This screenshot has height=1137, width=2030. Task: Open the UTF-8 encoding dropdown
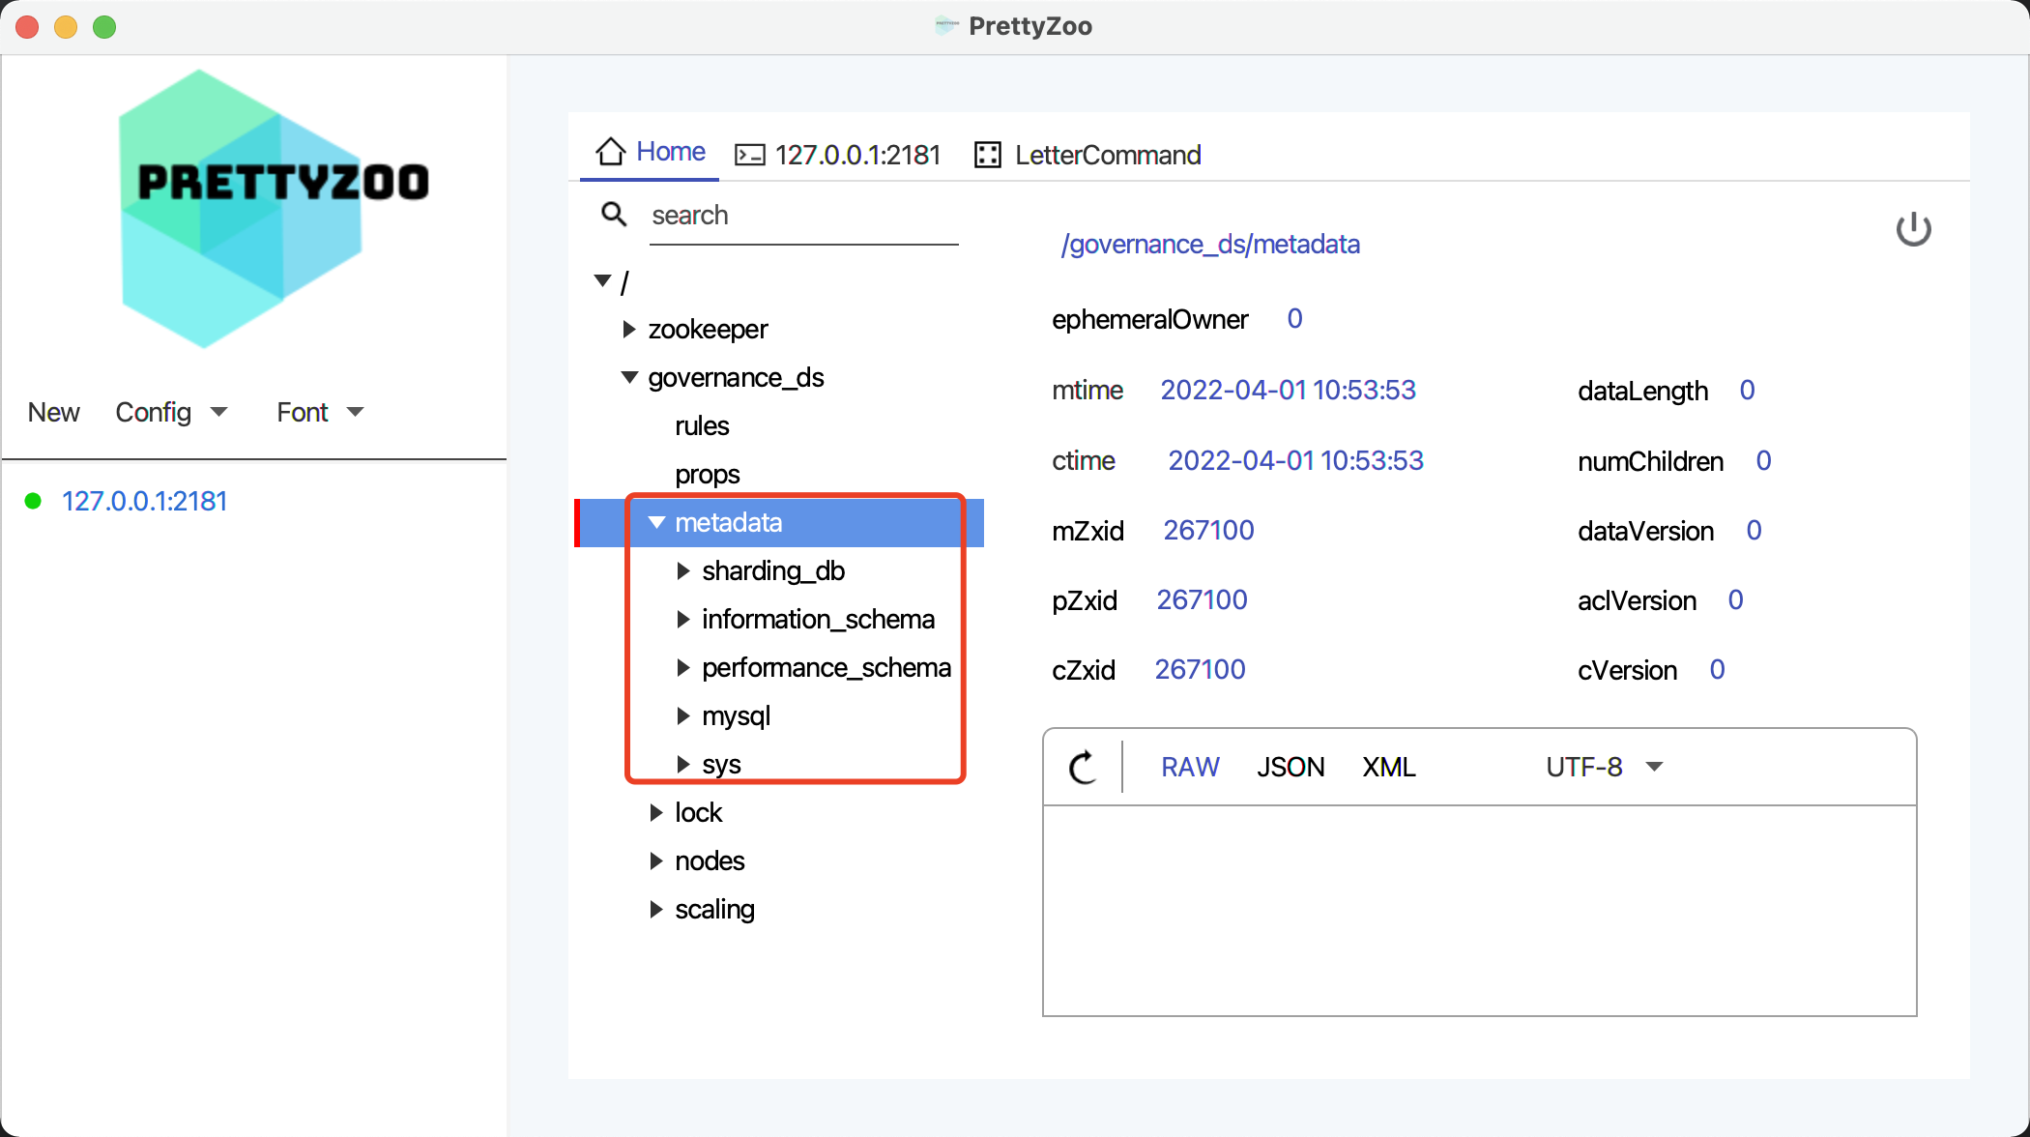pos(1603,768)
